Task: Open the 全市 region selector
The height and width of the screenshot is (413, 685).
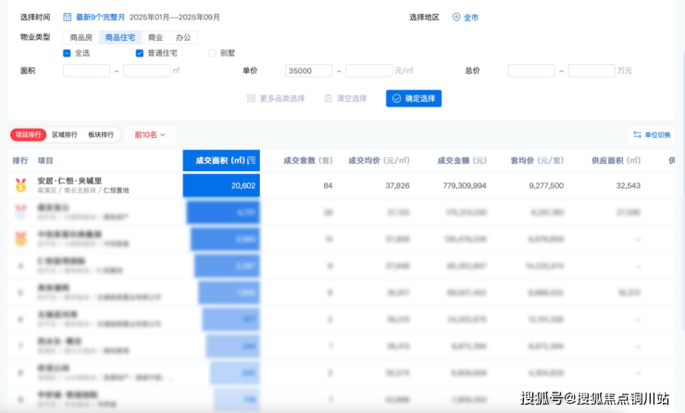Action: coord(472,18)
